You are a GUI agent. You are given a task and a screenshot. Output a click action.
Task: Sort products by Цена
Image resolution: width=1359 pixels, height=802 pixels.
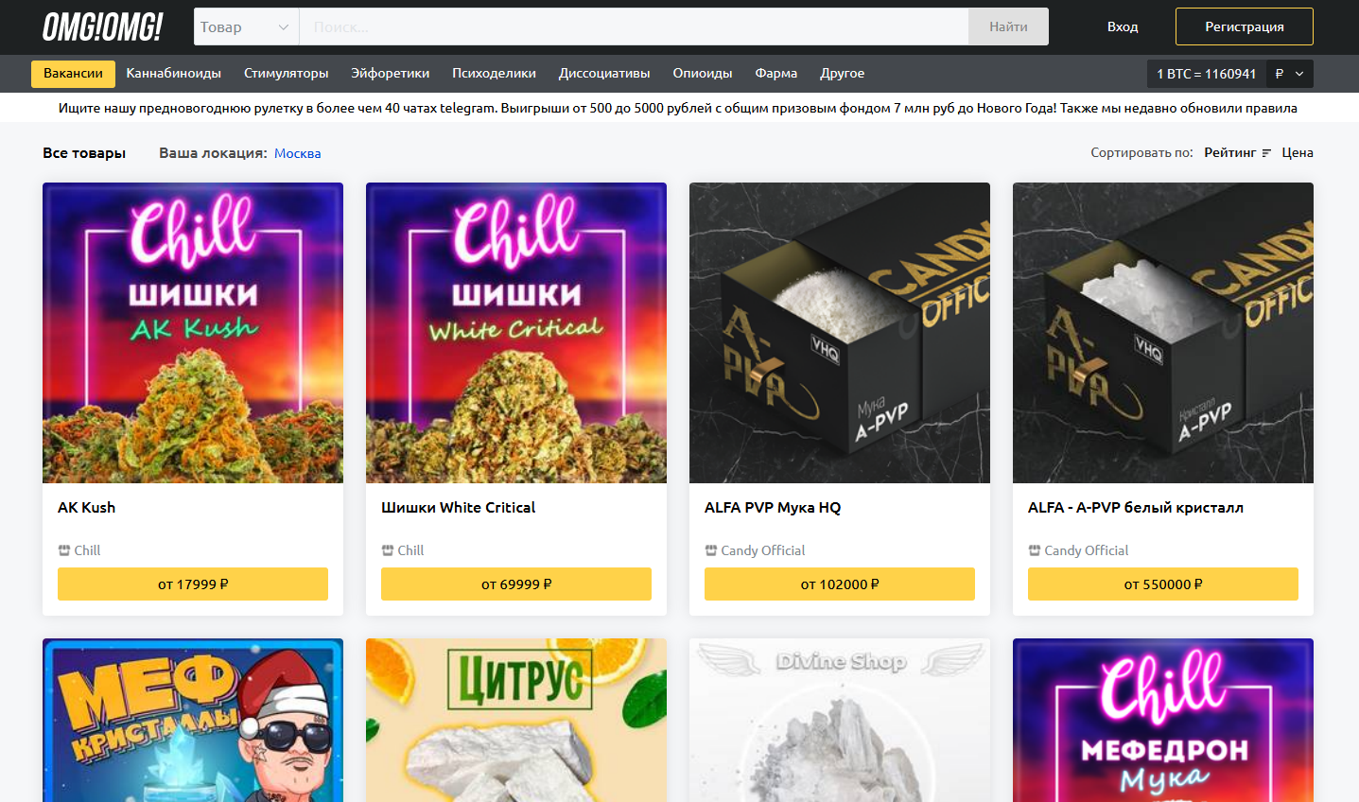tap(1298, 153)
